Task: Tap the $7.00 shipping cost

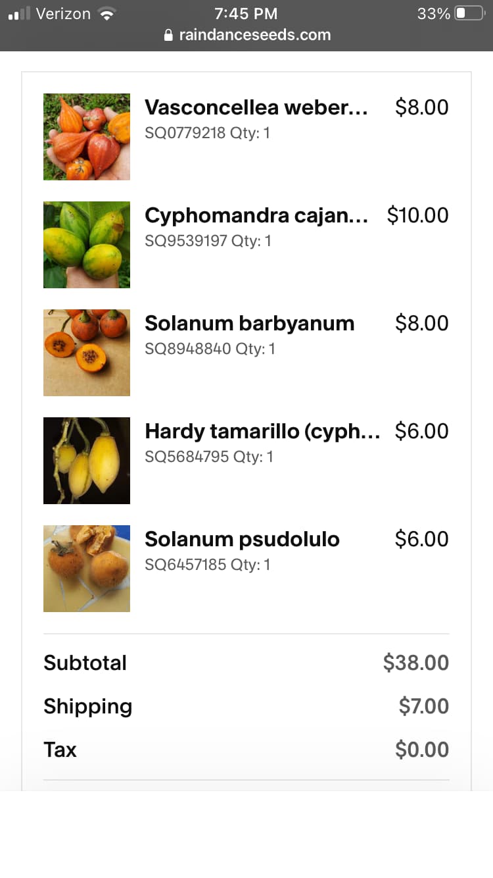Action: click(x=423, y=706)
